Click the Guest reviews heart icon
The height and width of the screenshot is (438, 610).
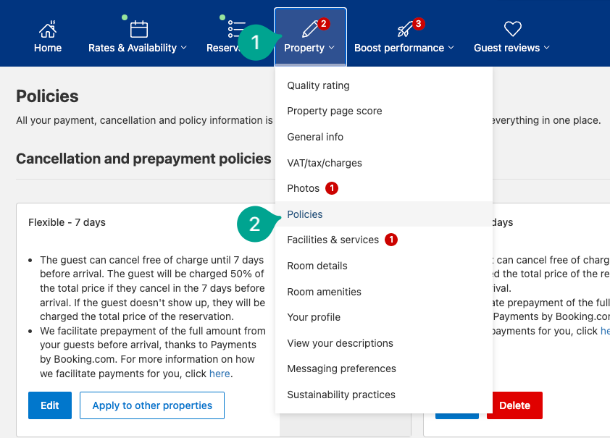coord(513,29)
